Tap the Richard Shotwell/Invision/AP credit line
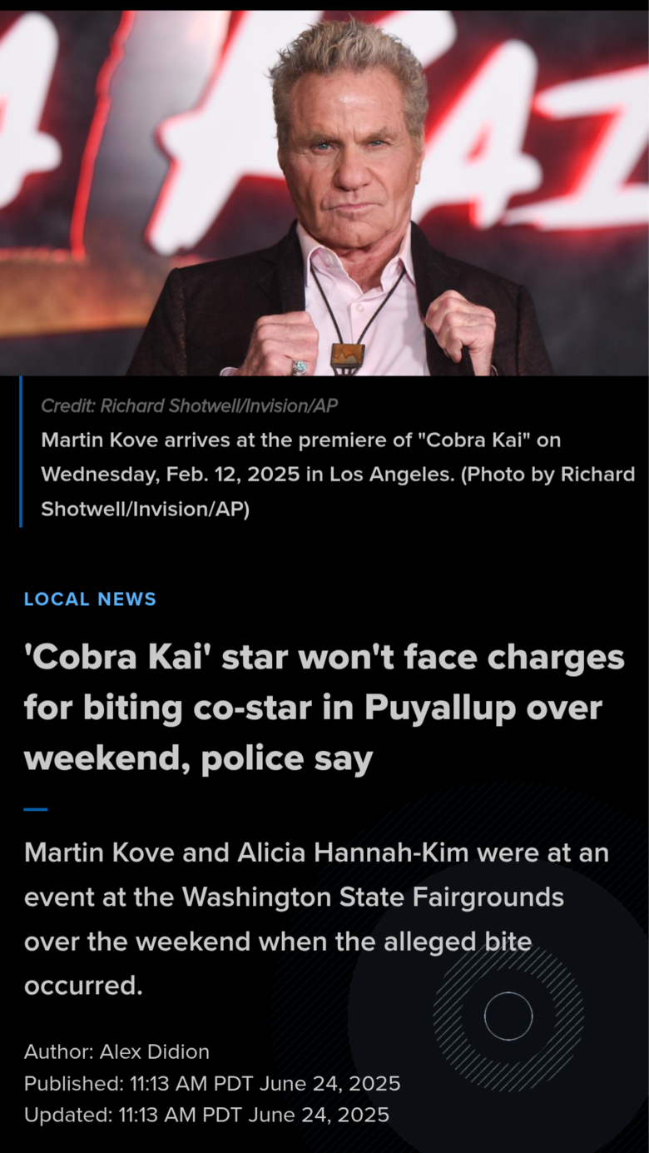Screen dimensions: 649x1153 point(190,406)
